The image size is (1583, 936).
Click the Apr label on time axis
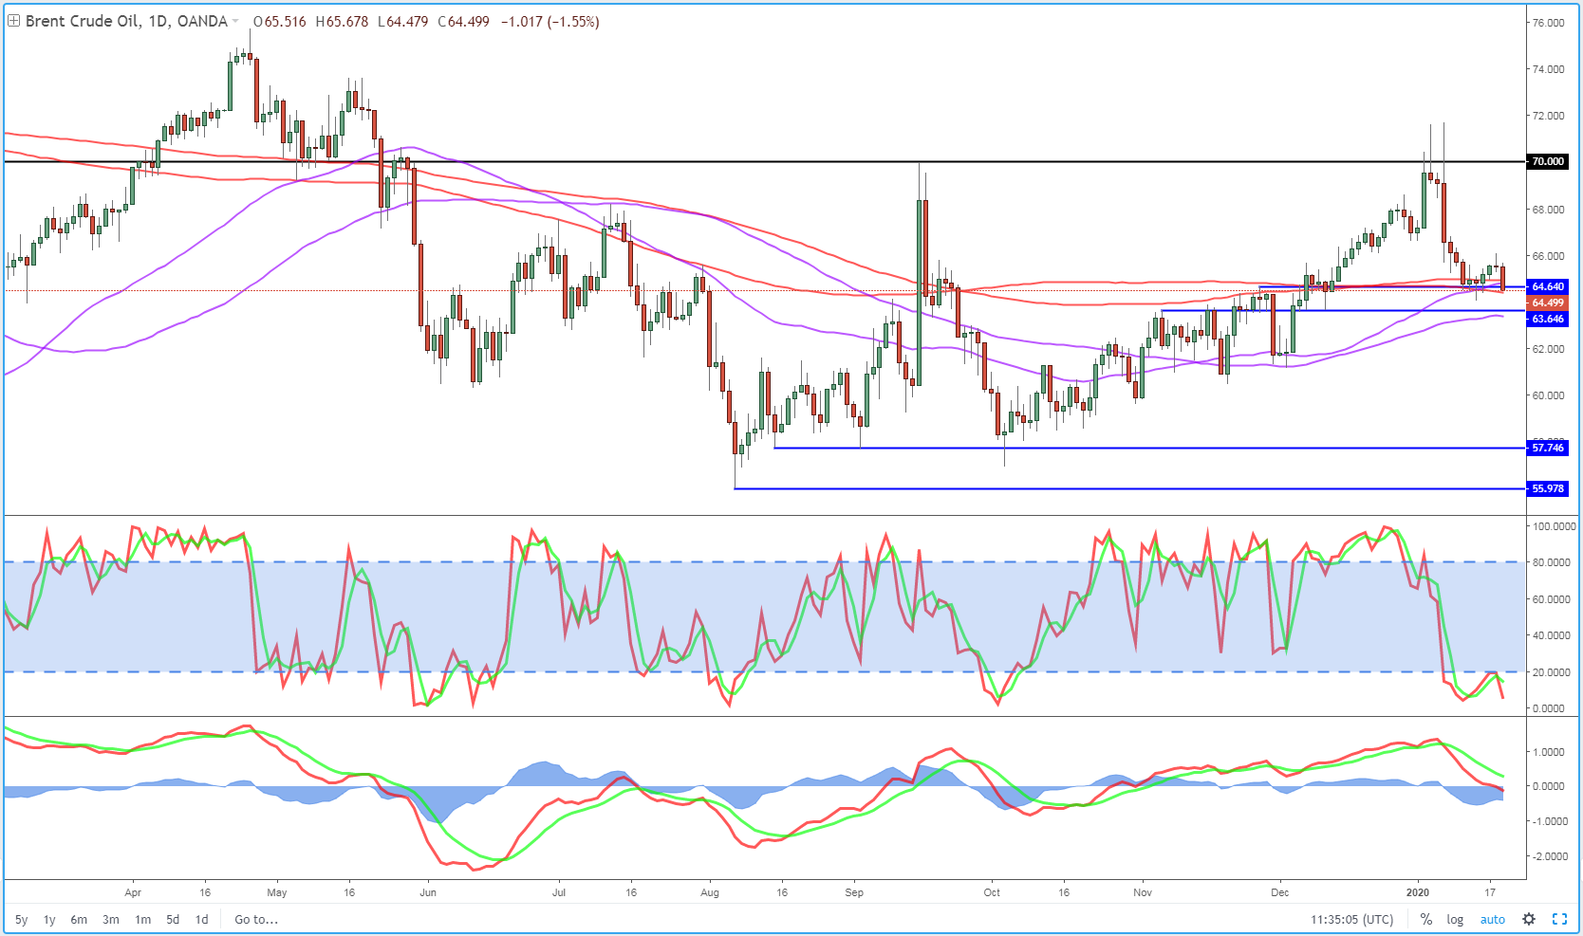tap(133, 892)
